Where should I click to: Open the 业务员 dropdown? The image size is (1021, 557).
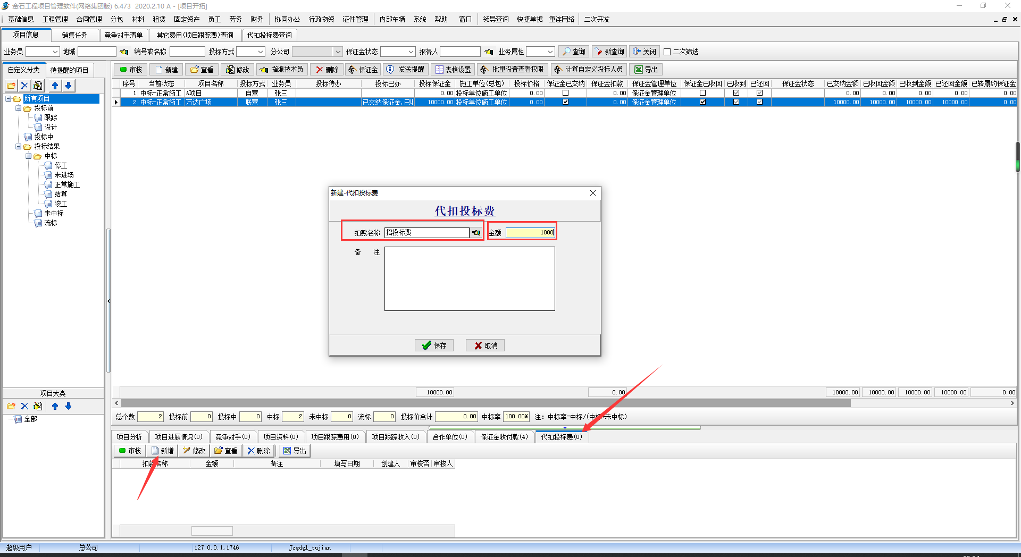point(55,52)
